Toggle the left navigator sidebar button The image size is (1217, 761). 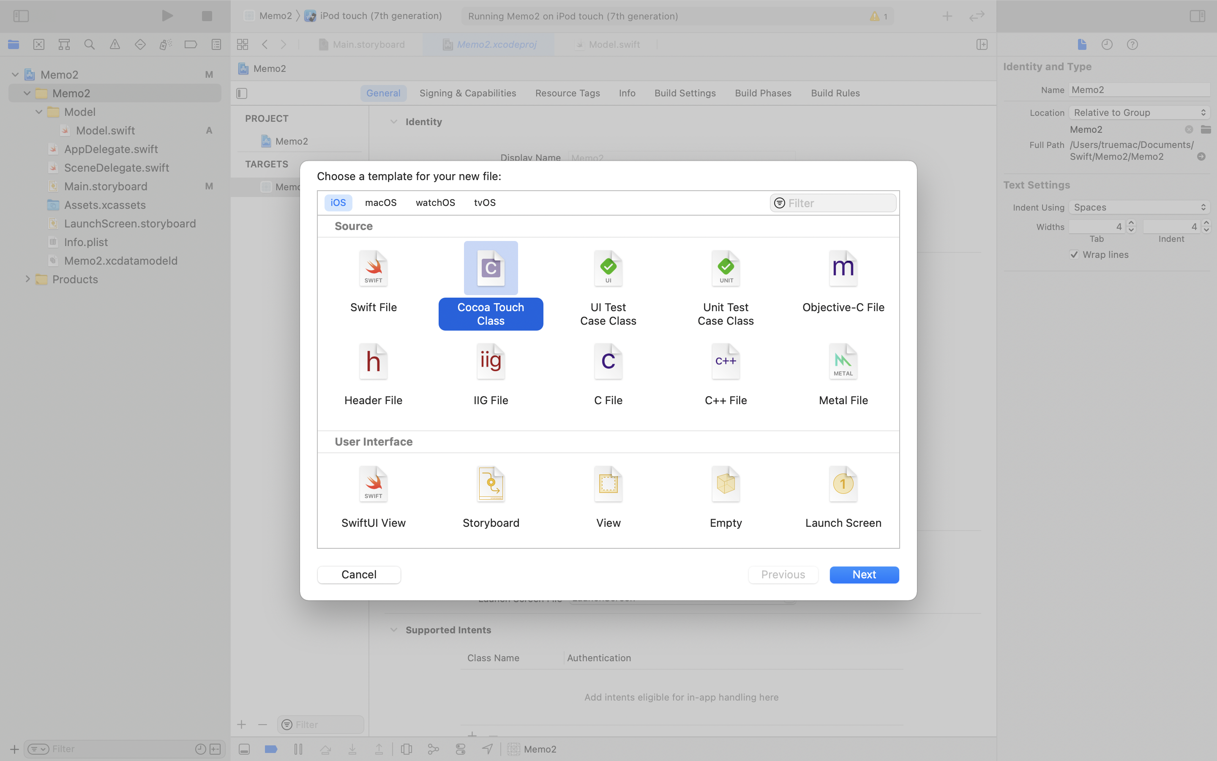click(x=21, y=16)
